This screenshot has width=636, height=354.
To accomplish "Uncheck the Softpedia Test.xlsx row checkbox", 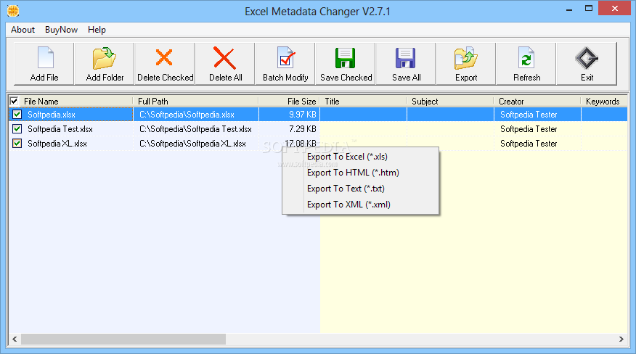I will [17, 129].
